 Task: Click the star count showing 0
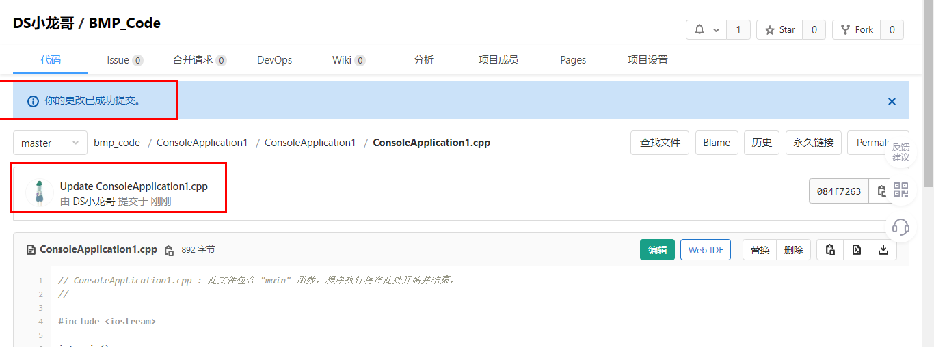point(814,30)
